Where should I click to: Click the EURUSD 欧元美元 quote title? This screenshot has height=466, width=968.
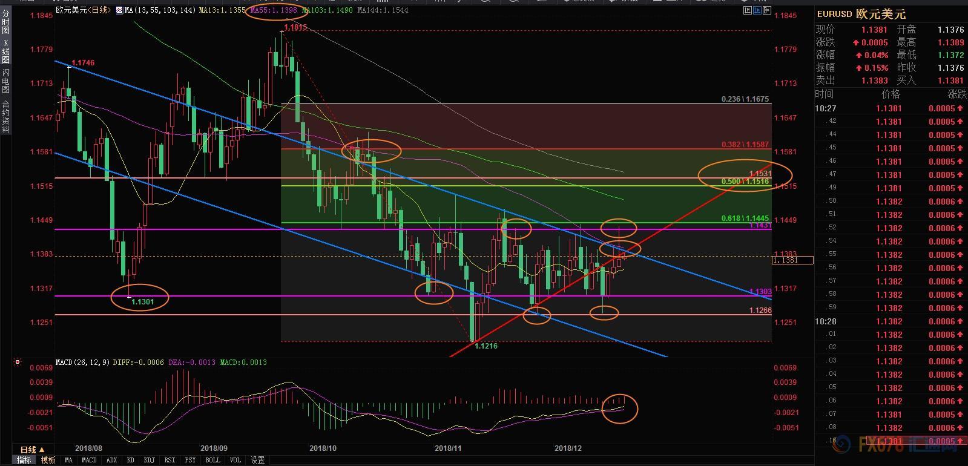(x=861, y=14)
